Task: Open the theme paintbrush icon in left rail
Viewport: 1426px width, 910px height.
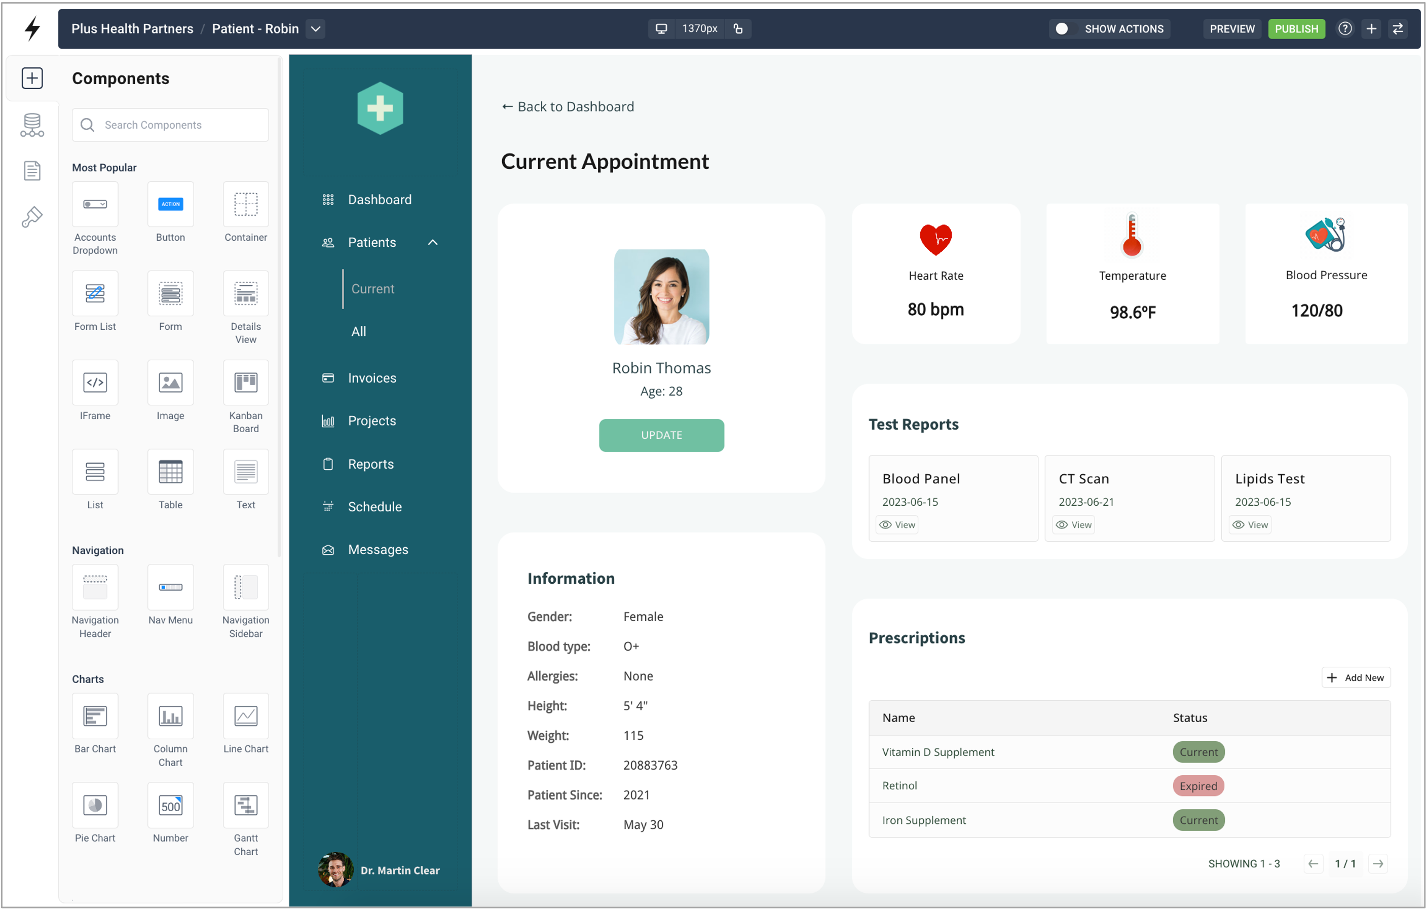Action: (32, 217)
